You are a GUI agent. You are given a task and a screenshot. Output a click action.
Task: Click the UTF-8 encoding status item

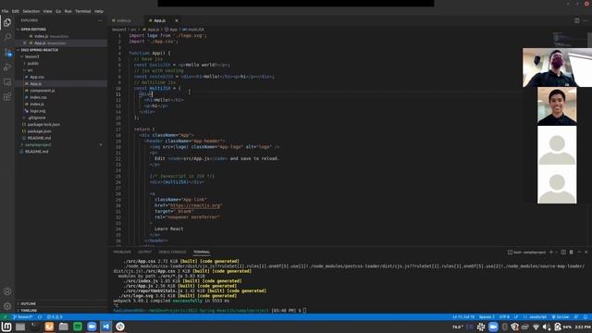[x=504, y=317]
